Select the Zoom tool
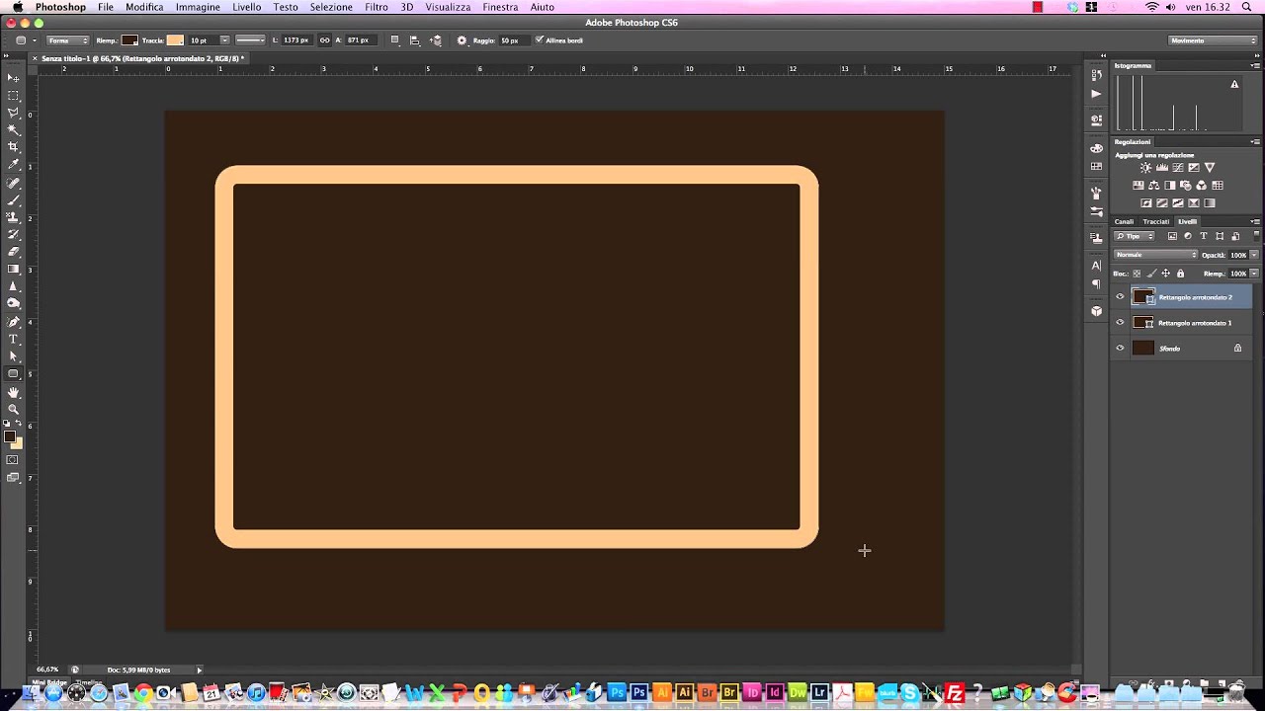This screenshot has width=1265, height=711. tap(14, 409)
